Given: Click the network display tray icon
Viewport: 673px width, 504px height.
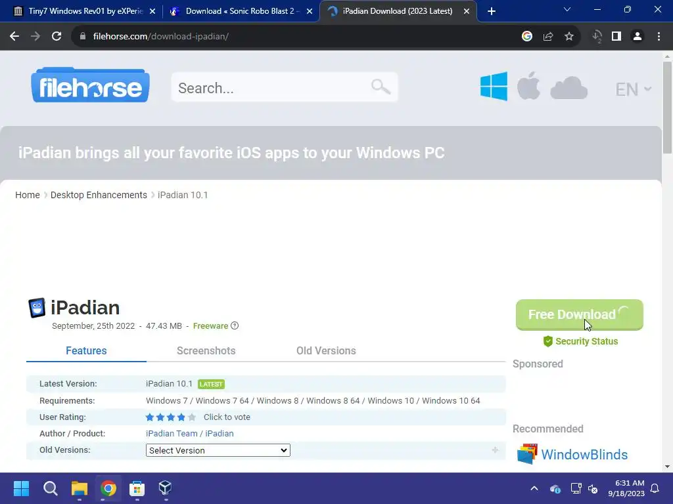Looking at the screenshot, I should point(576,488).
